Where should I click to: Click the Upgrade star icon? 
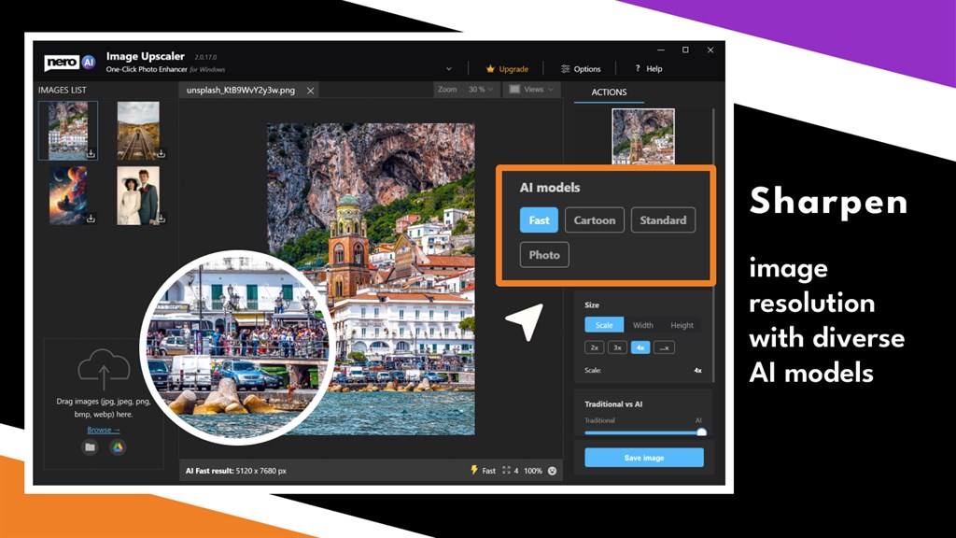pos(490,69)
